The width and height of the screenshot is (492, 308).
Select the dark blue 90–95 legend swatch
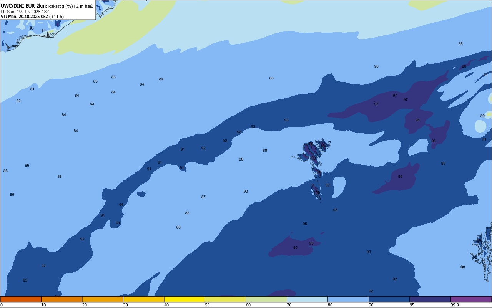389,299
